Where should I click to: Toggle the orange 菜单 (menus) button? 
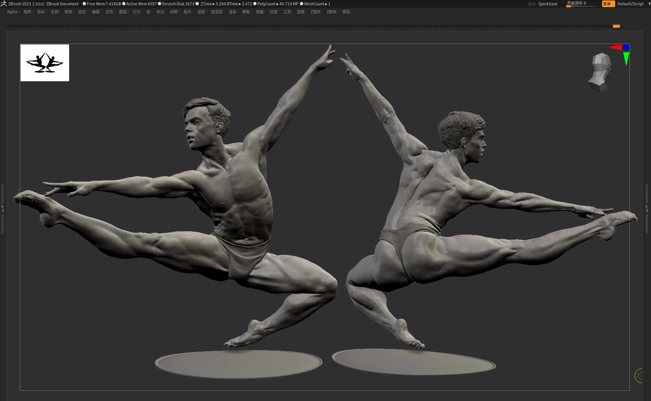pos(608,4)
